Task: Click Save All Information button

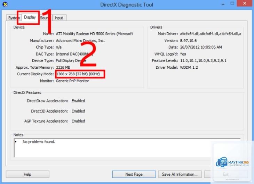Action: (x=180, y=174)
